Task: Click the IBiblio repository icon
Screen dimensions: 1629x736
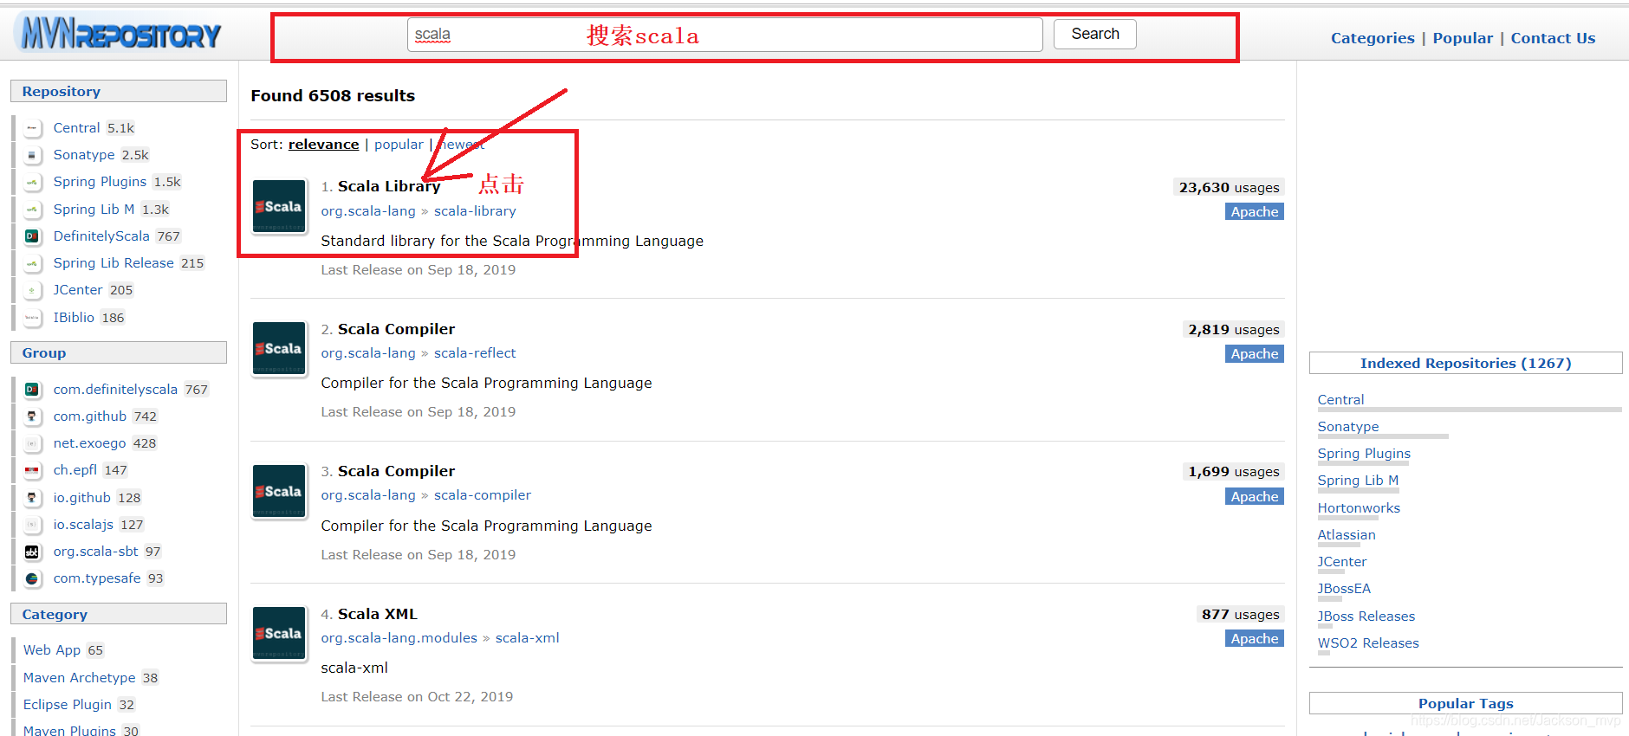Action: tap(32, 318)
